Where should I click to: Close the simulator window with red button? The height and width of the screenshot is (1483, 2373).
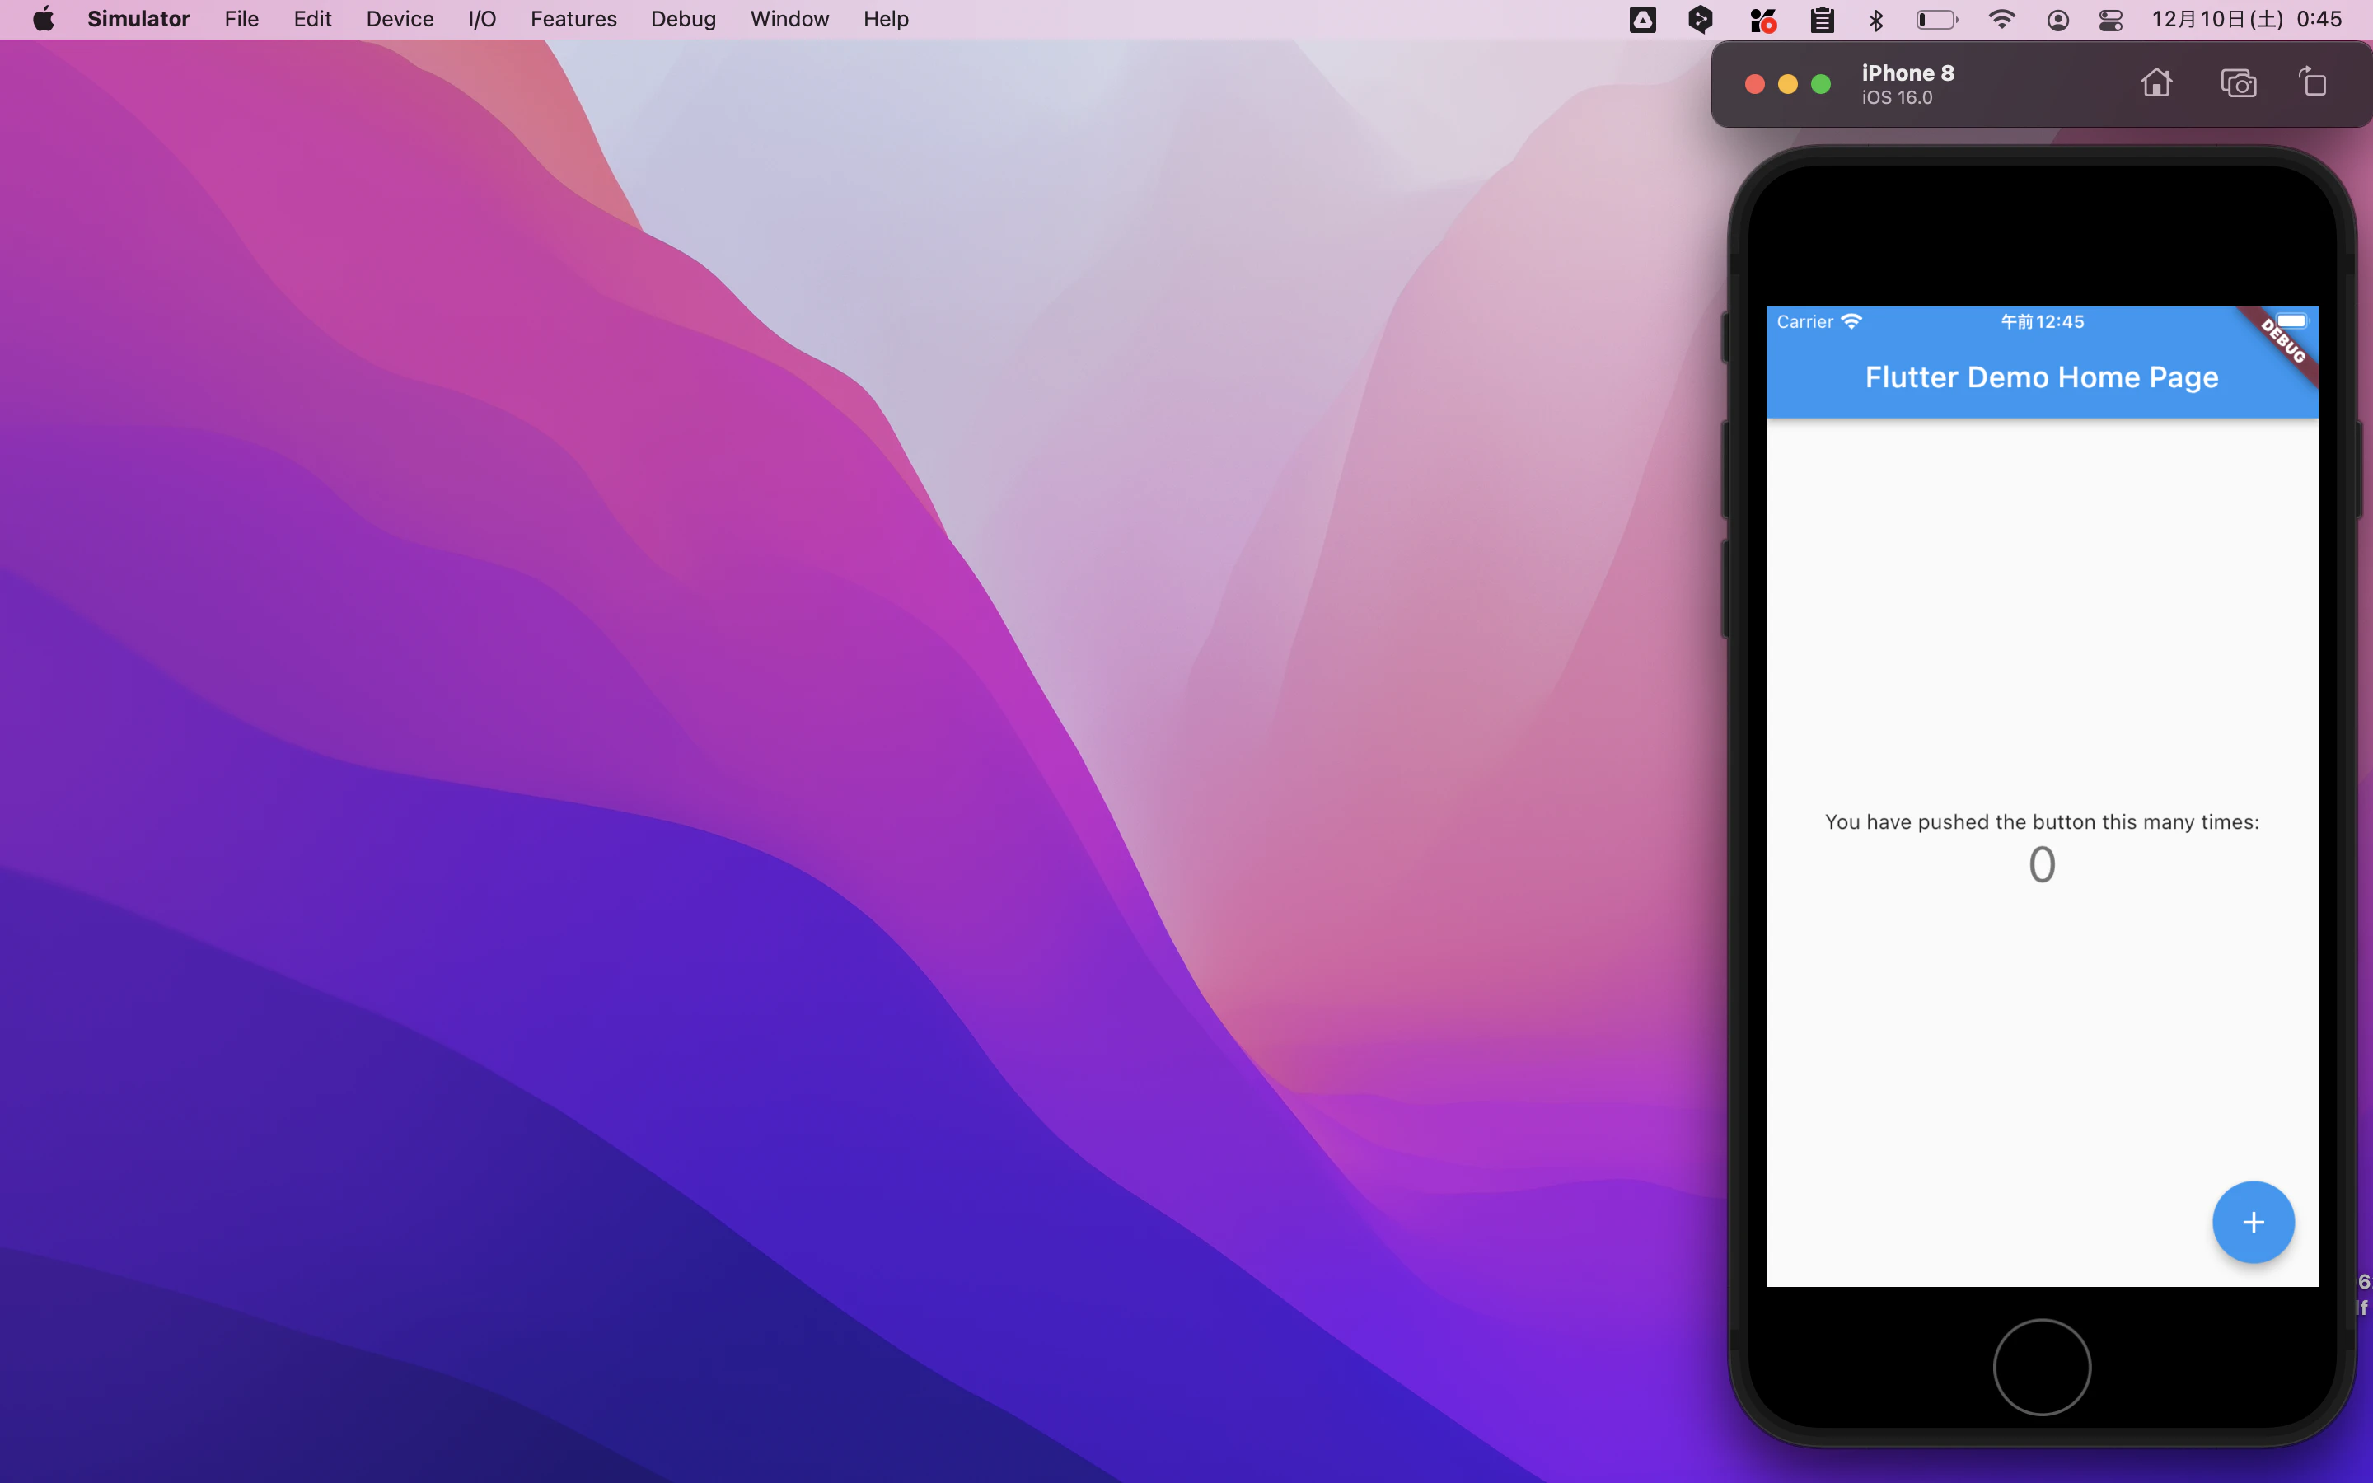1754,84
